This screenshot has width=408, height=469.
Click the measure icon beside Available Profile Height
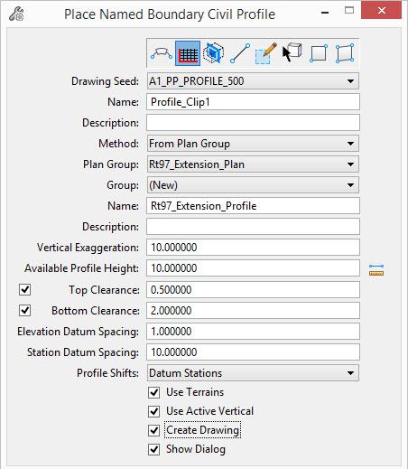376,270
